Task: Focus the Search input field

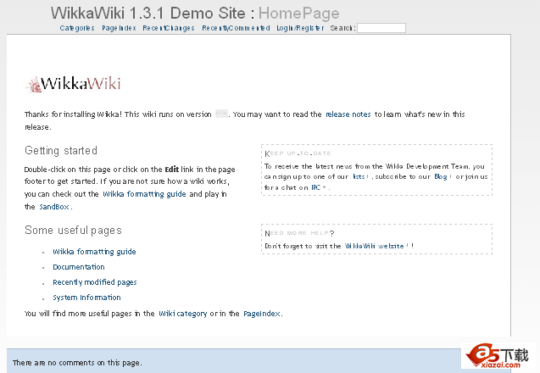Action: 381,28
